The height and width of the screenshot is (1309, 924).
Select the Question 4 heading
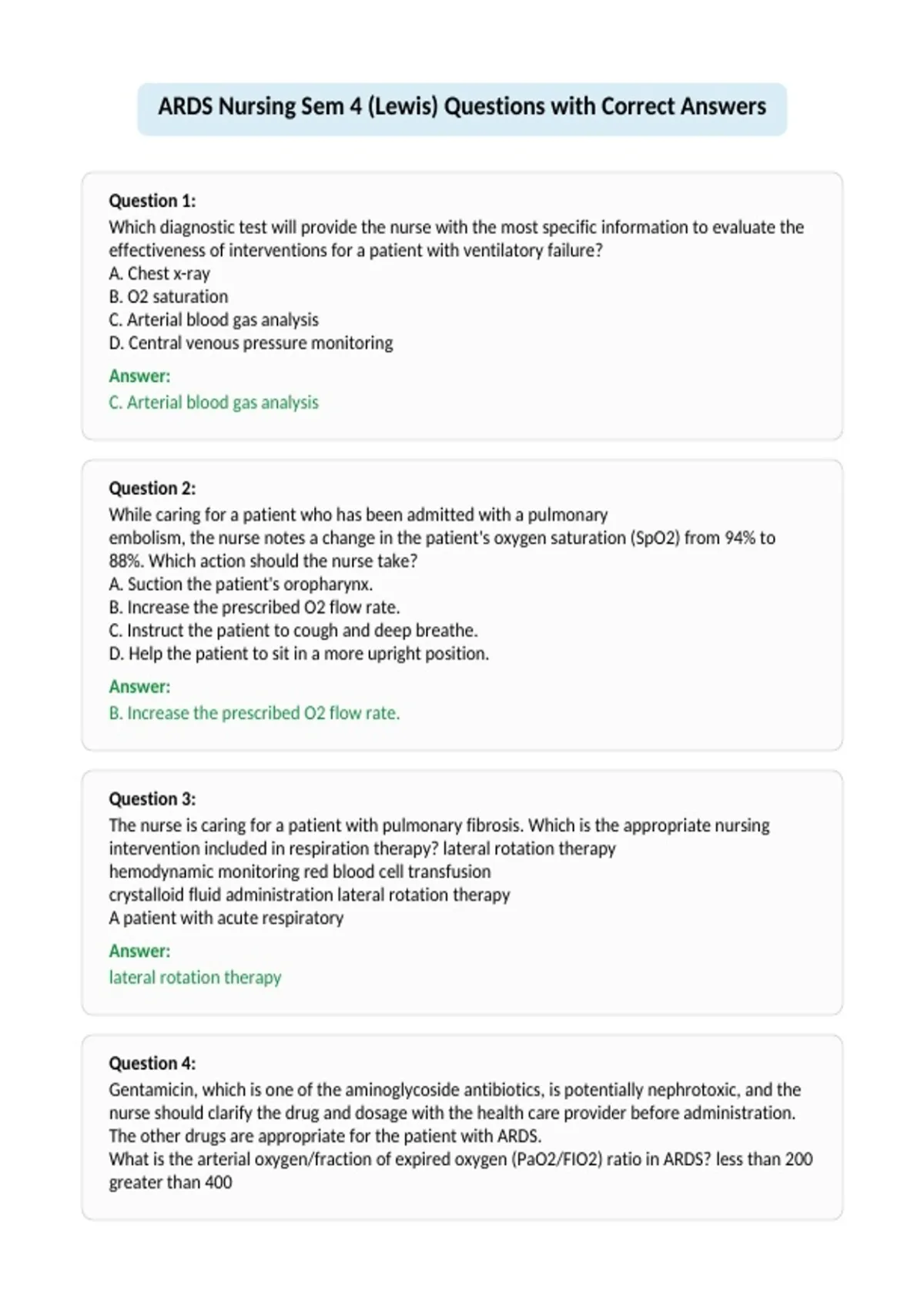(152, 1063)
